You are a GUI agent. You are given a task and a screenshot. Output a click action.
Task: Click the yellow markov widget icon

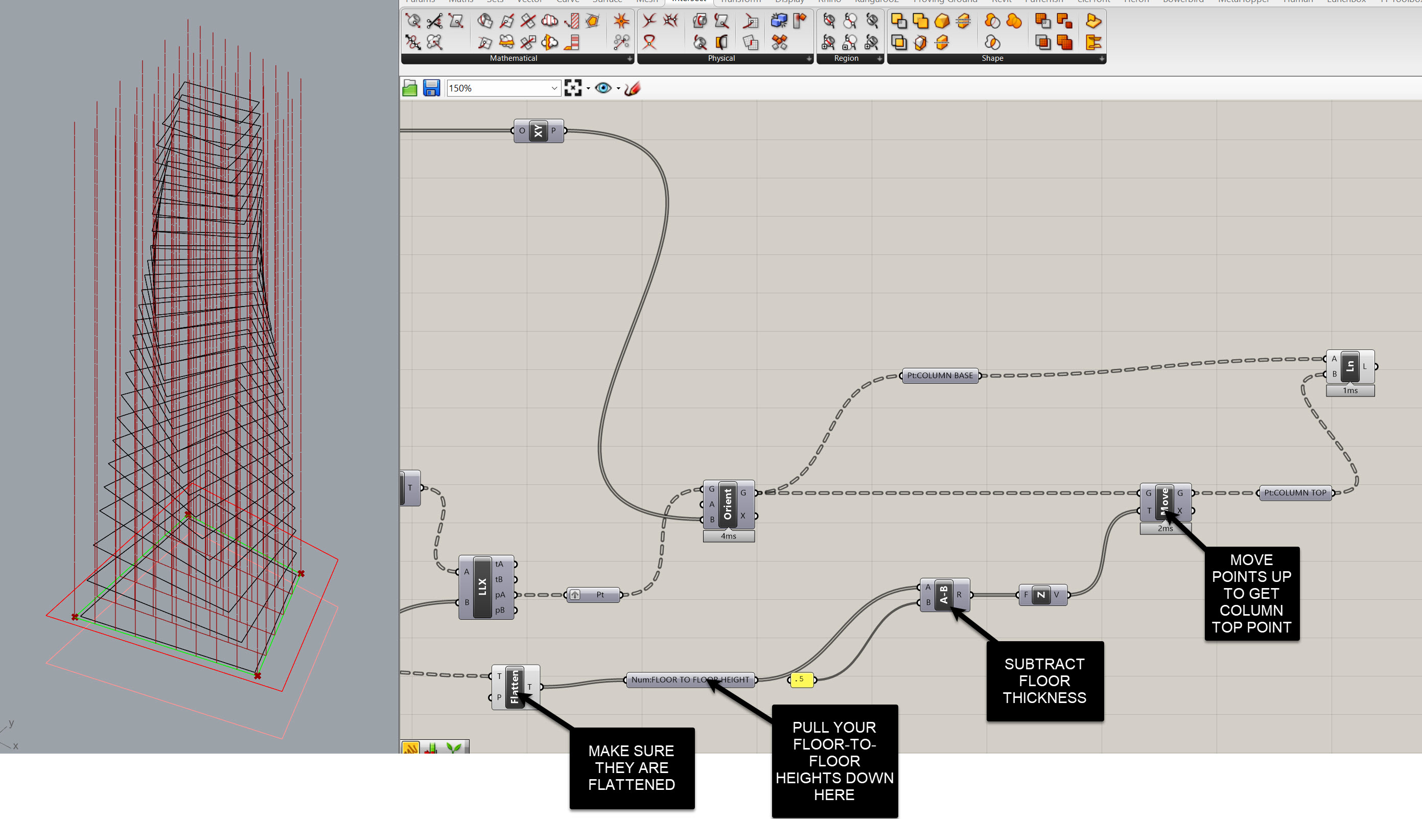[410, 747]
